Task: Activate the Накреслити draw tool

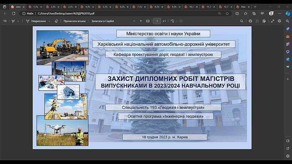Action: [36, 21]
